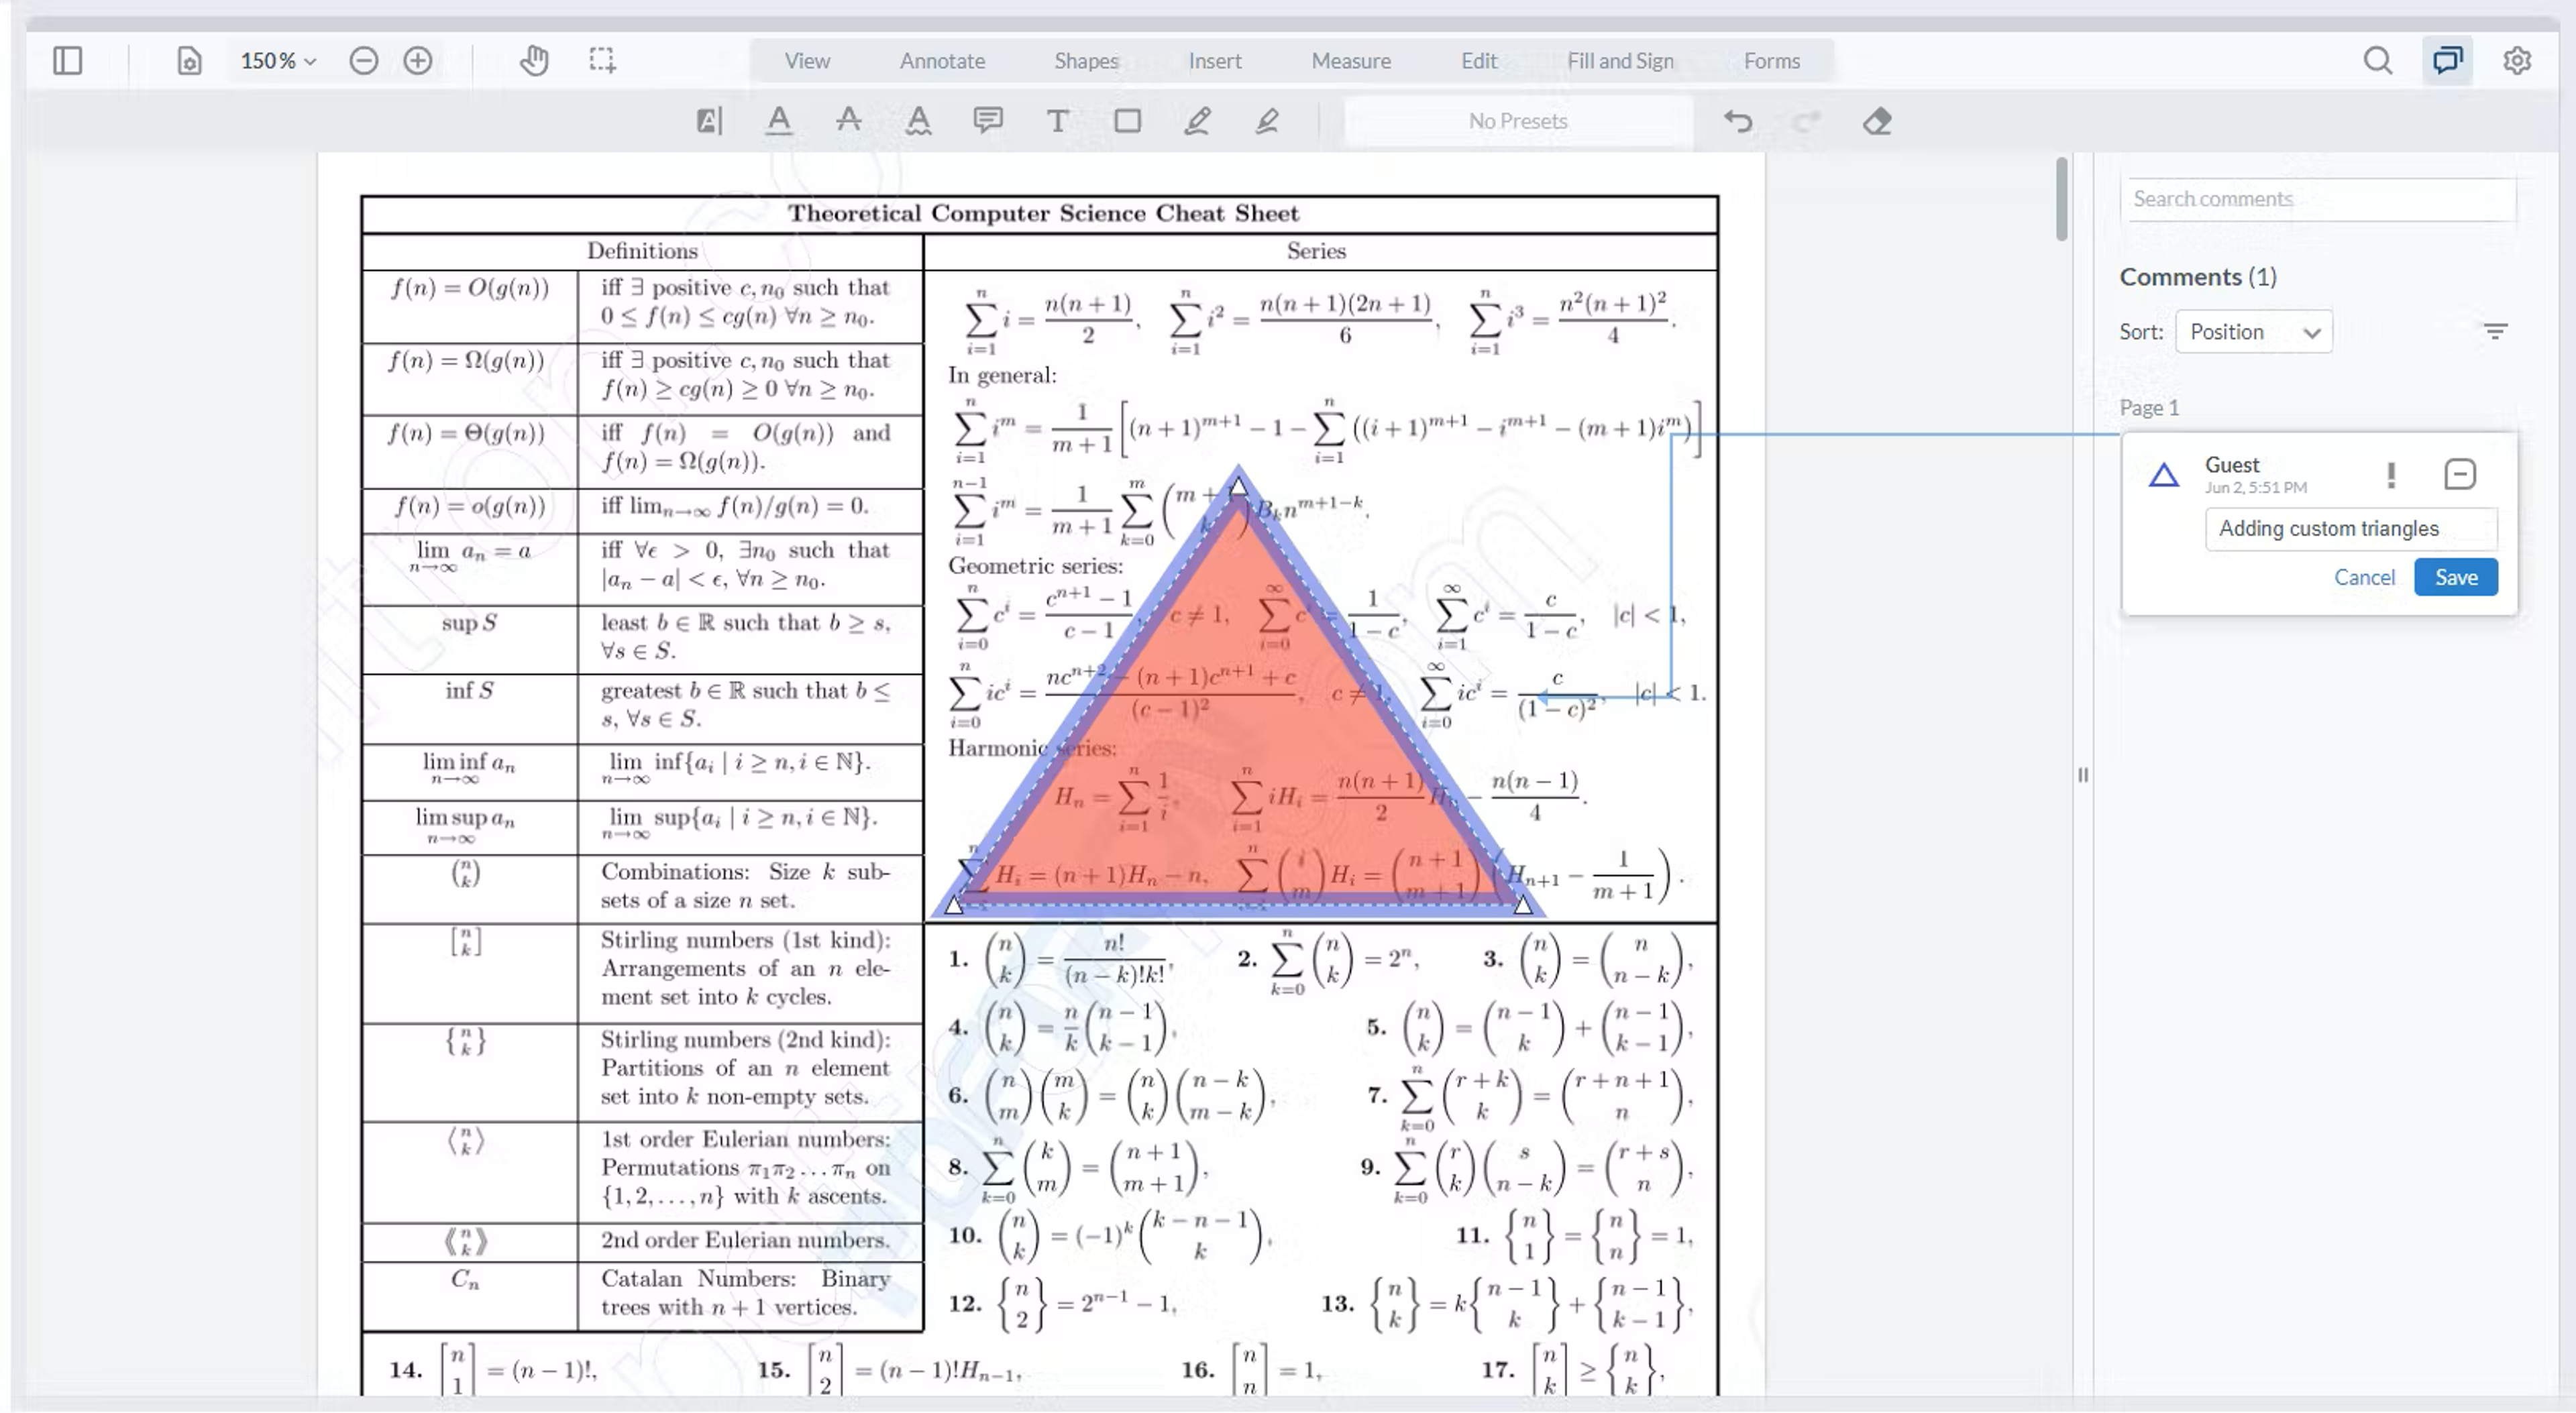This screenshot has height=1413, width=2576.
Task: Toggle the left sidebar panel
Action: click(x=67, y=61)
